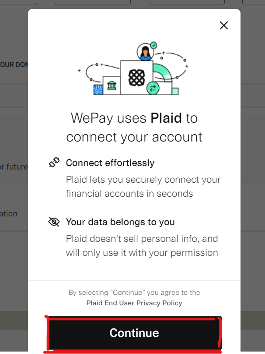Click the user avatar portrait icon
Screen dimensions: 265x354
(145, 52)
